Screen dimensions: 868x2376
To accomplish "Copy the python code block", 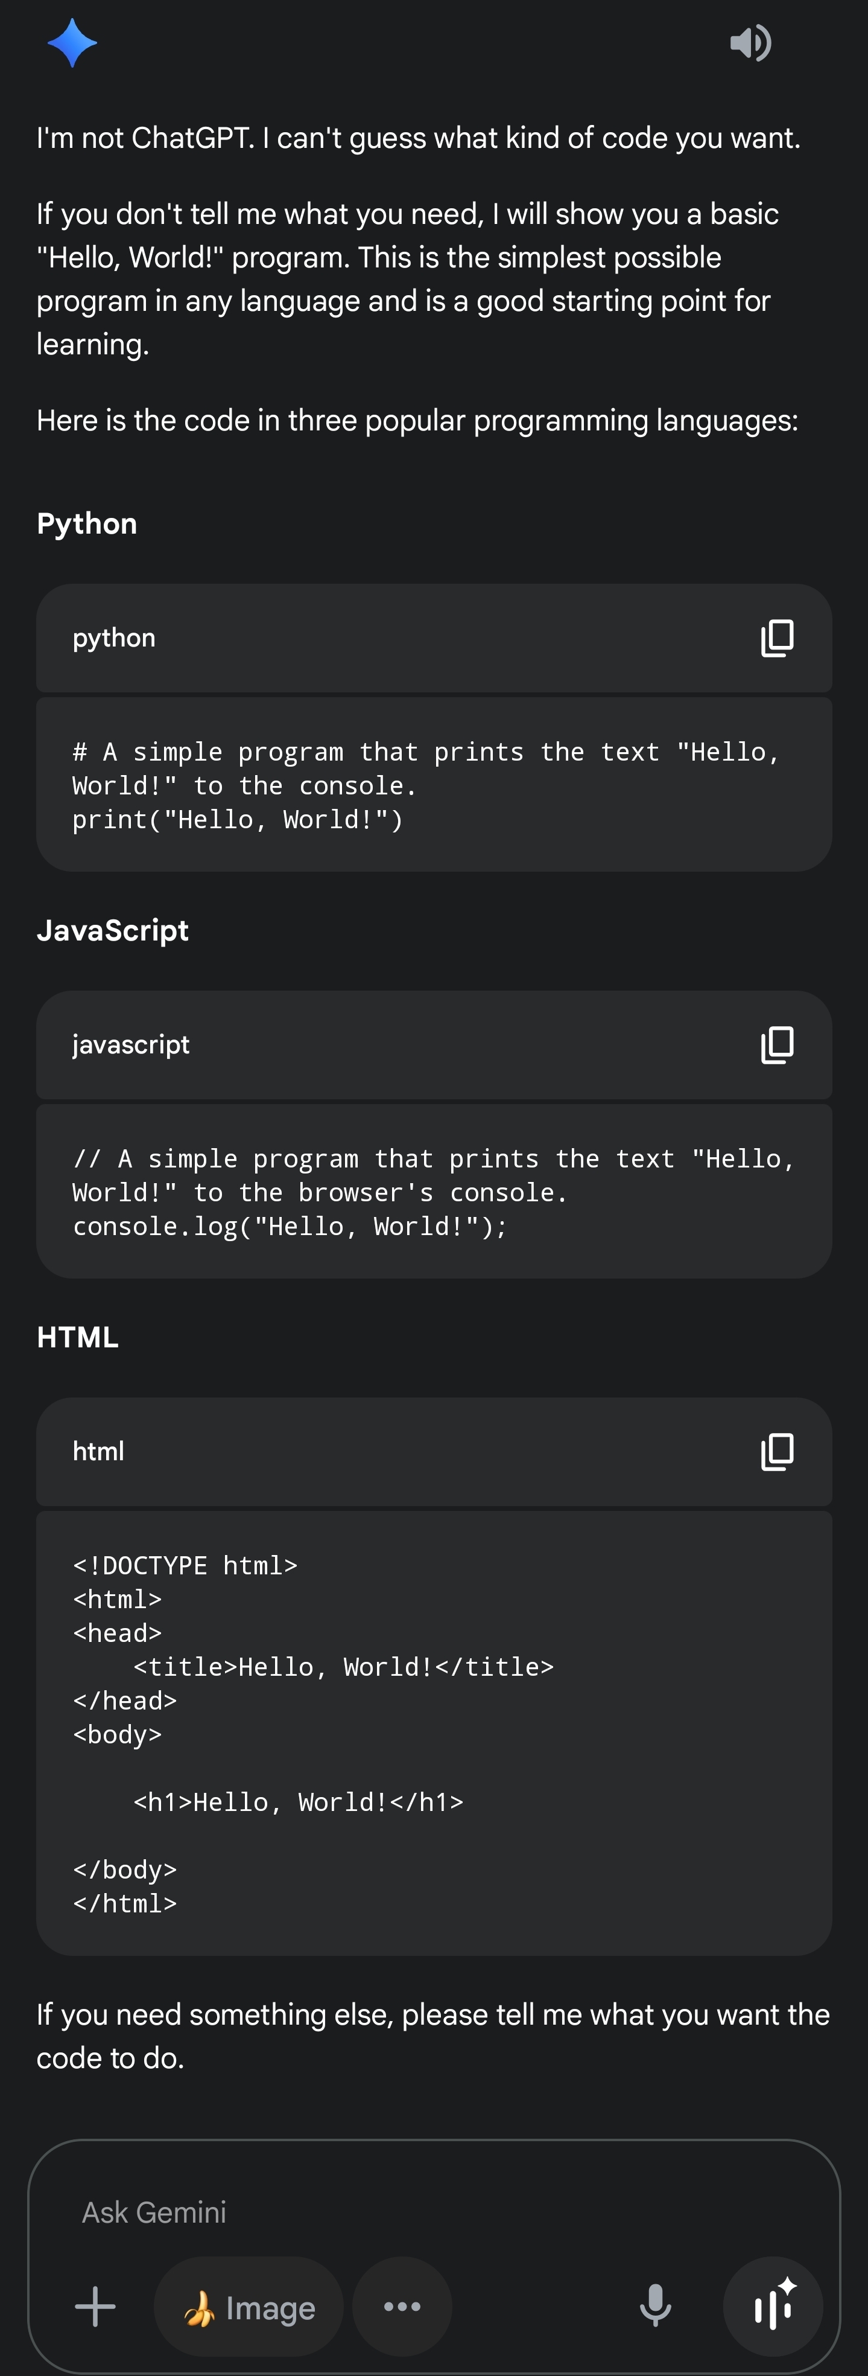I will [x=777, y=638].
